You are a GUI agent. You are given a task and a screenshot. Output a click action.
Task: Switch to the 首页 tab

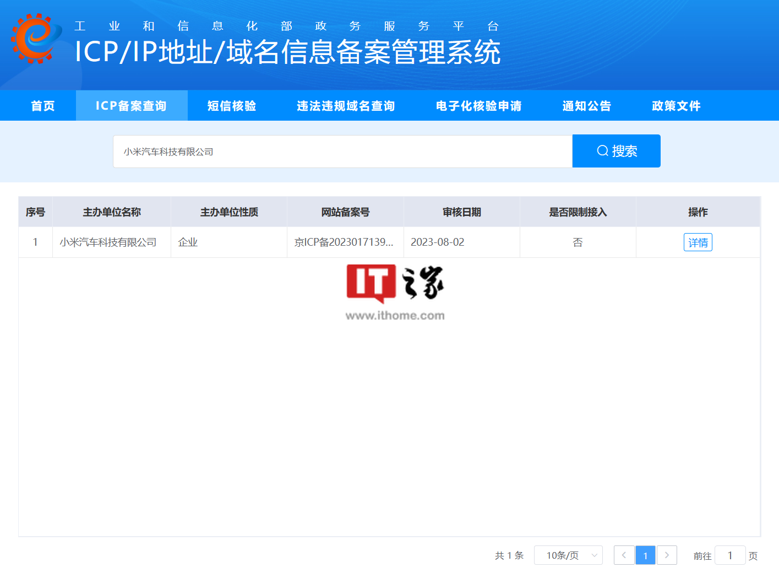click(x=43, y=105)
